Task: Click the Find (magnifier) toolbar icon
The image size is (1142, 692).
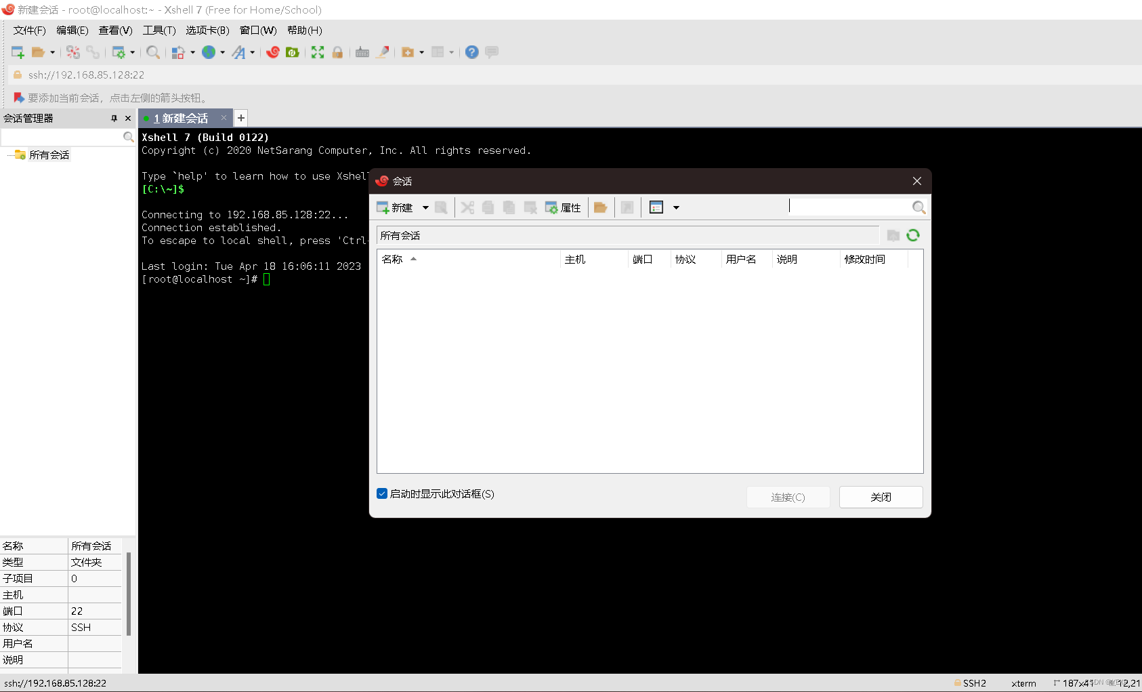Action: [153, 52]
